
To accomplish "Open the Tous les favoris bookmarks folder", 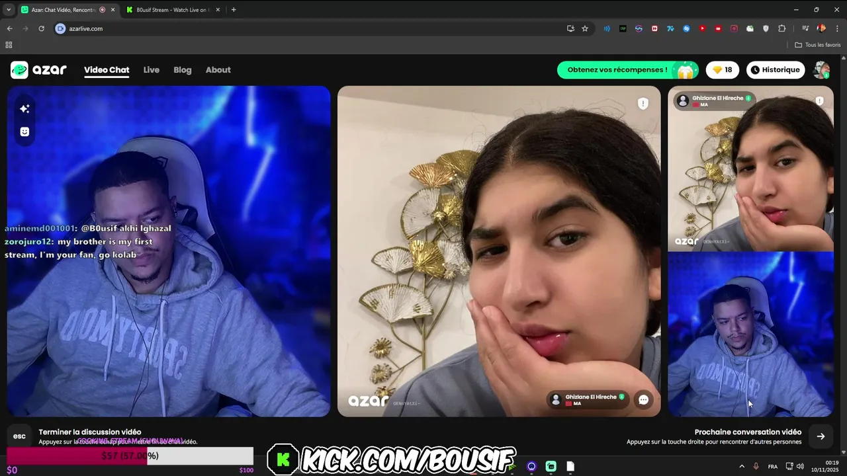I will (818, 45).
